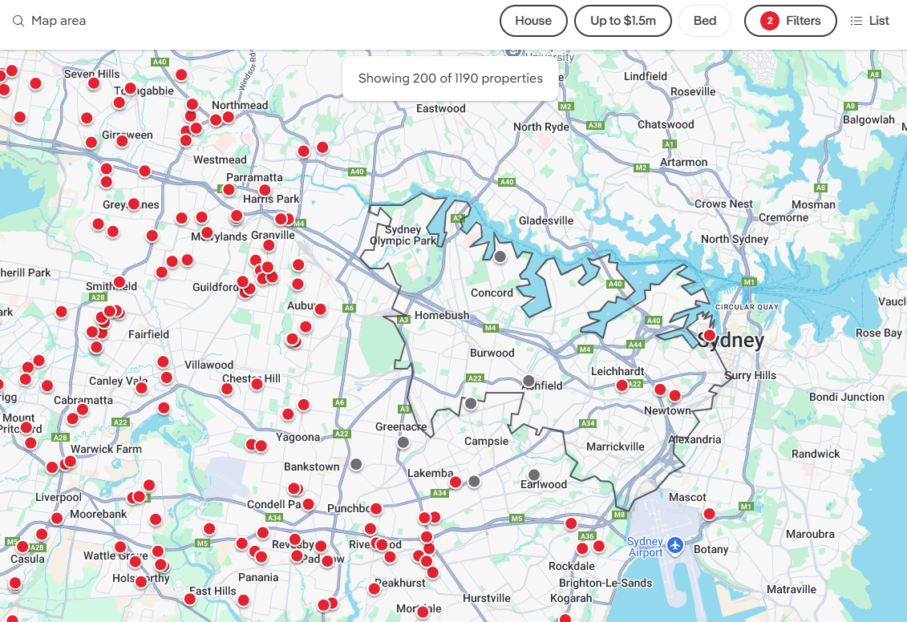Open the Up to $1.5m price dropdown
This screenshot has height=622, width=907.
tap(623, 21)
